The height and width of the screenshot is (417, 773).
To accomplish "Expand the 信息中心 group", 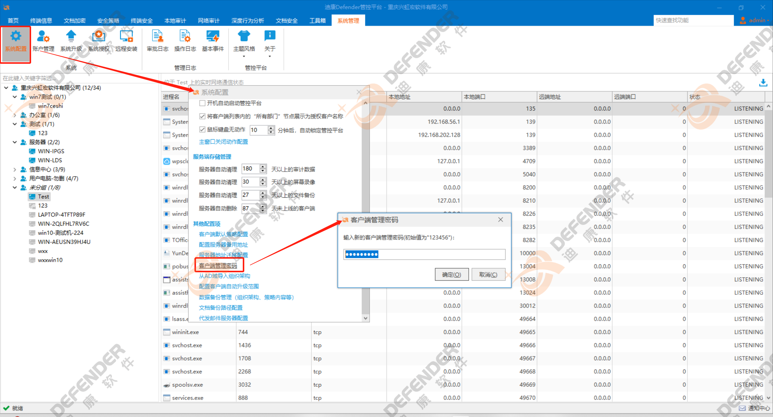I will tap(15, 170).
